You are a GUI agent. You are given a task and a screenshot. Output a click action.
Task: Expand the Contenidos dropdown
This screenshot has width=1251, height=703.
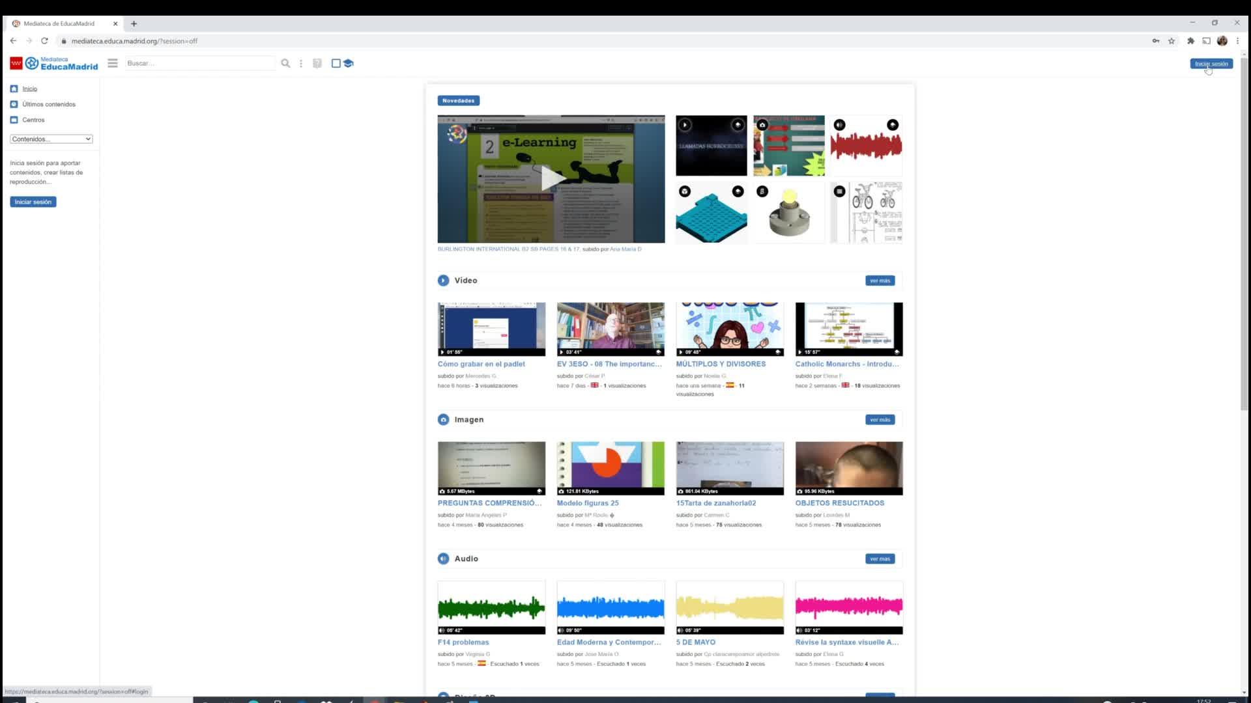(x=51, y=139)
